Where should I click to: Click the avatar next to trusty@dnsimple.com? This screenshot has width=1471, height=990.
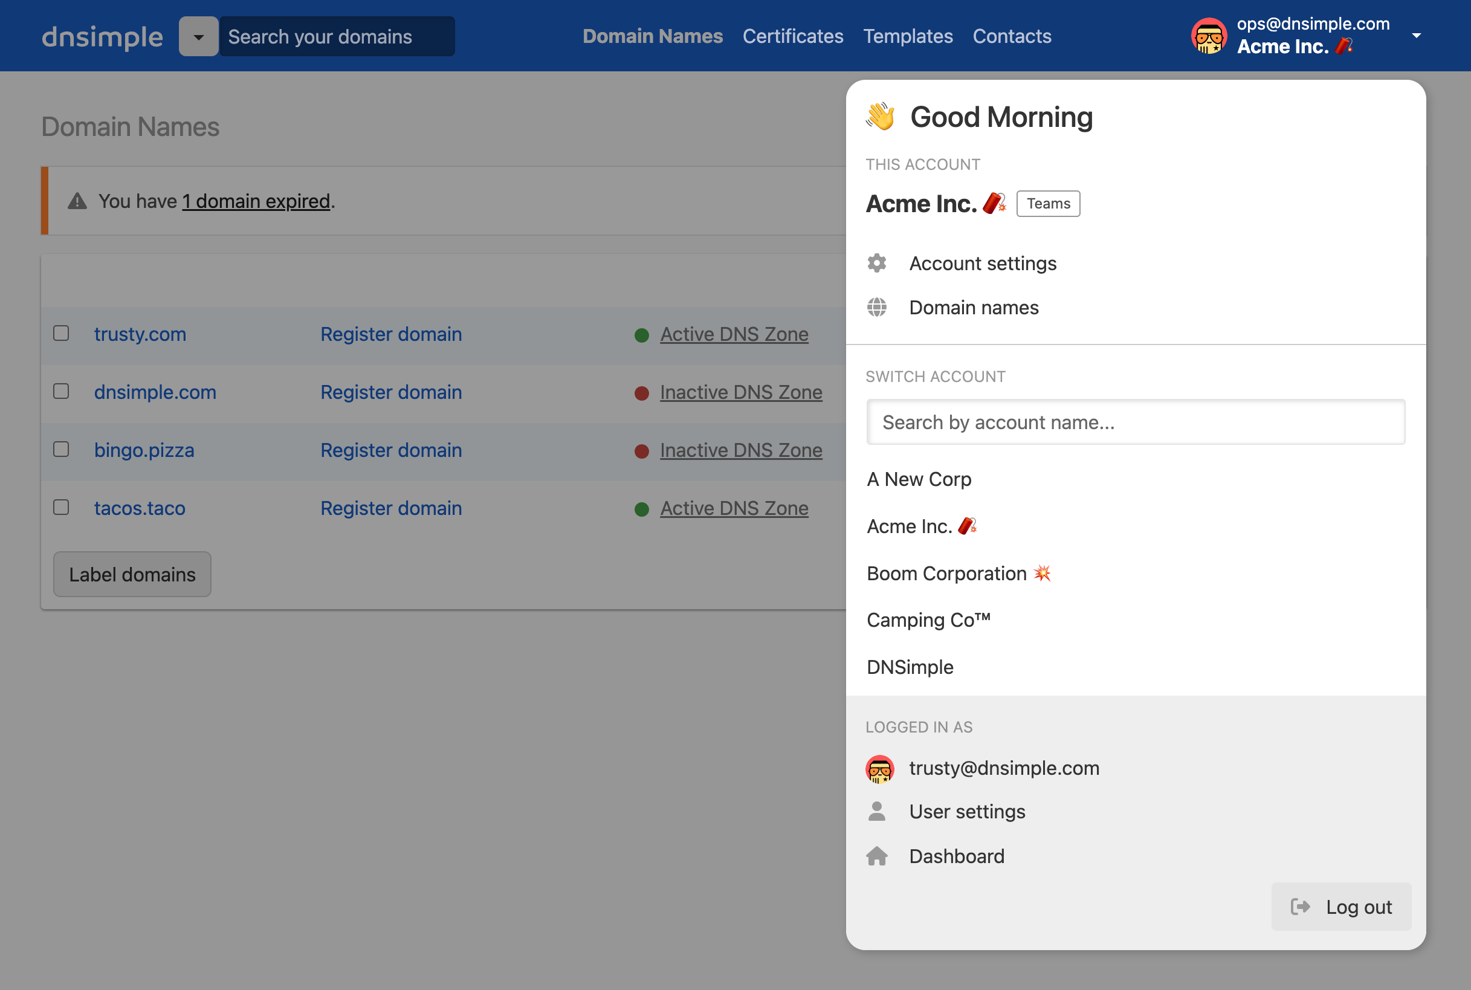[x=879, y=768]
